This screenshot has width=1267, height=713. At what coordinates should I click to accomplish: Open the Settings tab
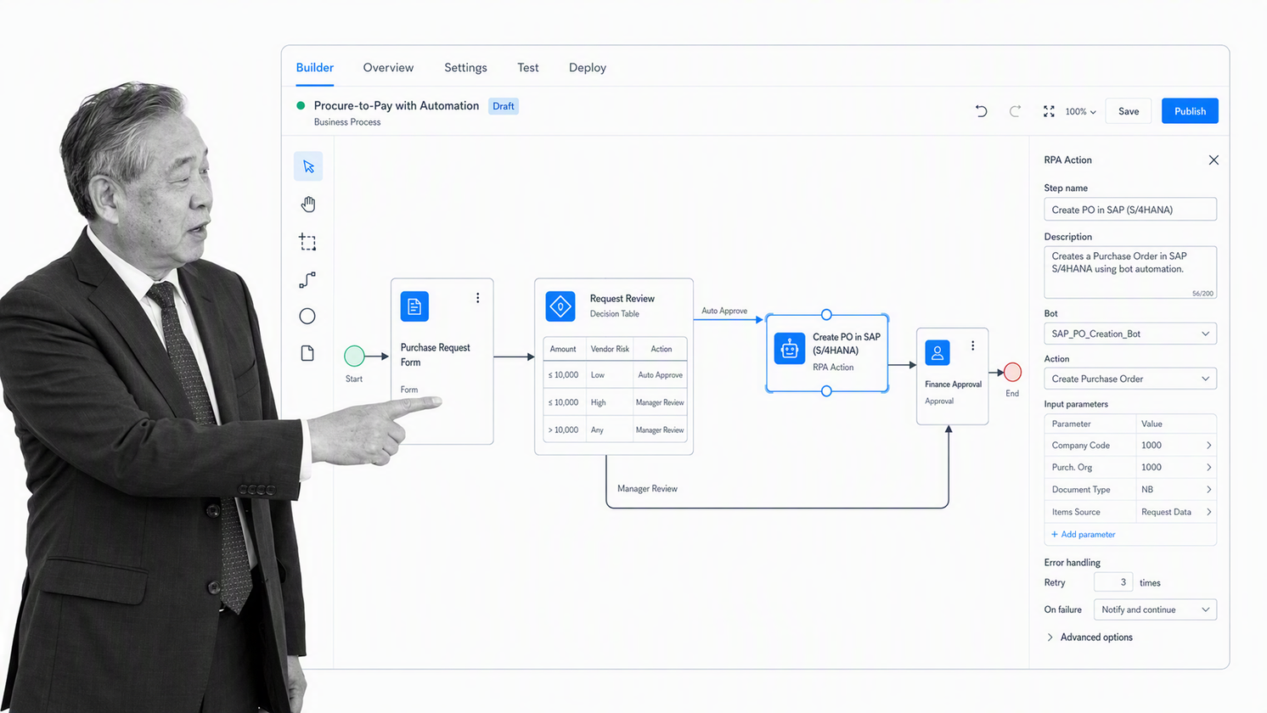tap(465, 68)
